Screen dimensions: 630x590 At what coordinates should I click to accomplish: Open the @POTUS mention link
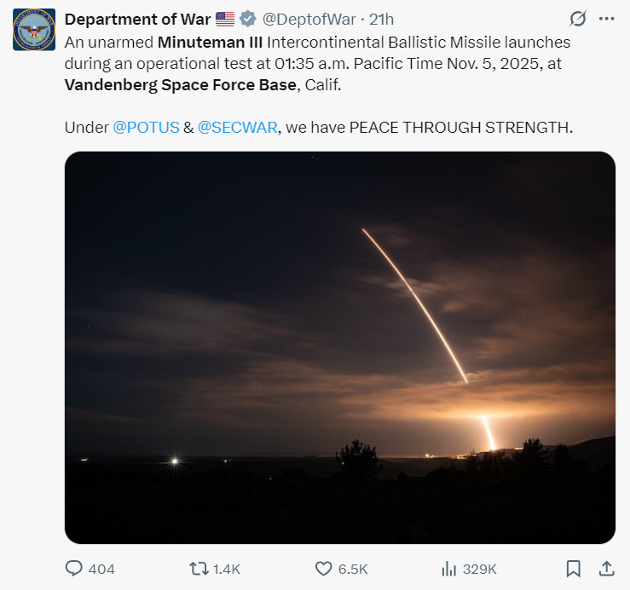[146, 127]
